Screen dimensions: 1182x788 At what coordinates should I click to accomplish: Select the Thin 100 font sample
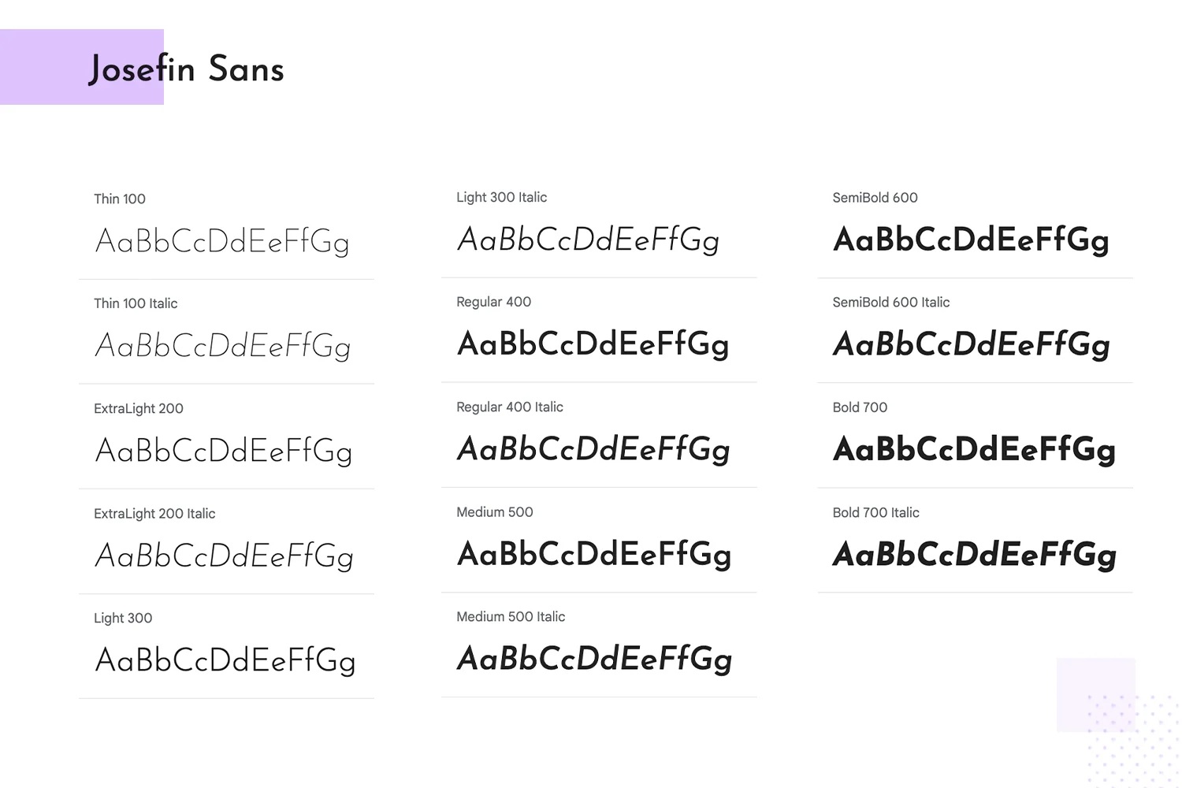(x=222, y=242)
